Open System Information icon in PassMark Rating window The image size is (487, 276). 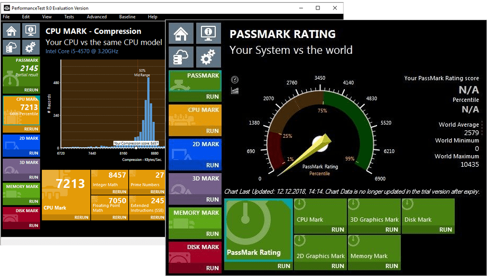[209, 33]
